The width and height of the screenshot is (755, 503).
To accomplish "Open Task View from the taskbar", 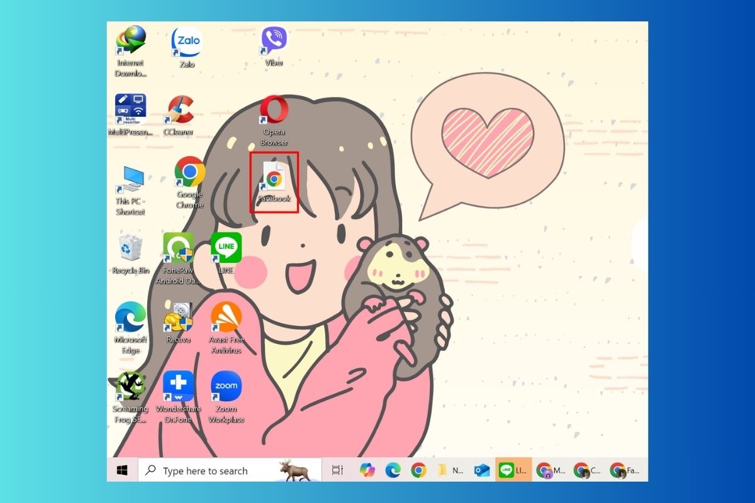I will pos(337,470).
